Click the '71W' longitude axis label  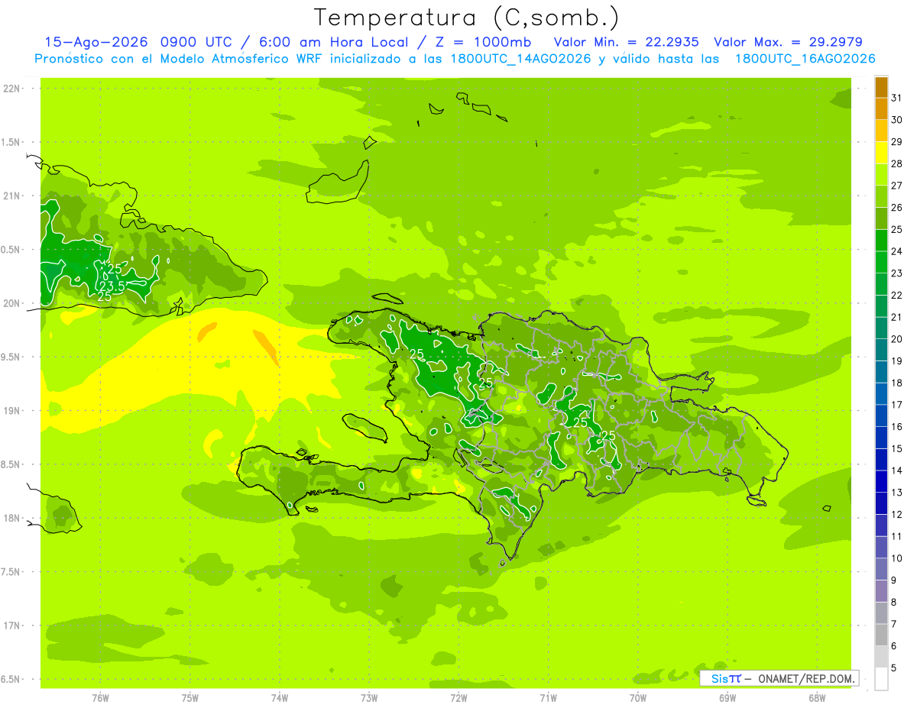point(548,698)
